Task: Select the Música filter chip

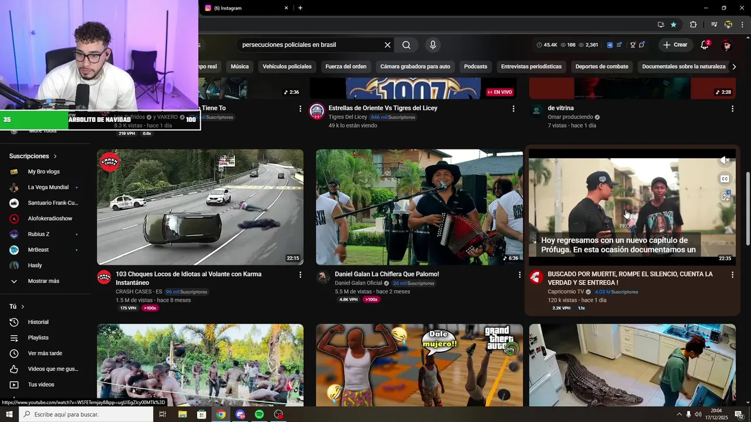Action: pyautogui.click(x=239, y=67)
